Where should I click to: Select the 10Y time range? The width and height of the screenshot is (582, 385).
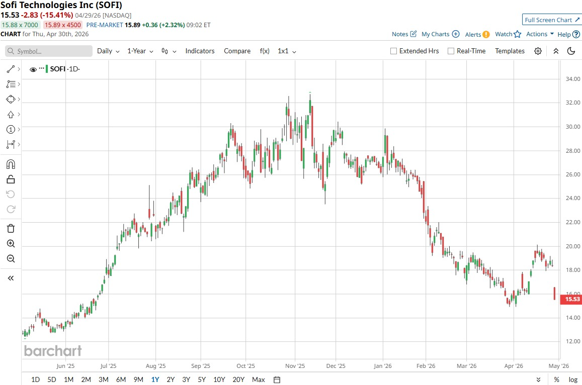pos(219,379)
